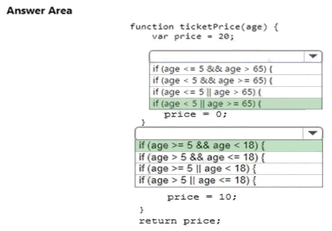Image resolution: width=332 pixels, height=231 pixels.
Task: Click the 'return price;' code line
Action: (180, 220)
